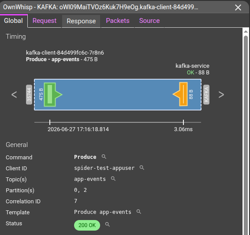The image size is (250, 235).
Task: Click the General section heading
Action: click(x=17, y=145)
